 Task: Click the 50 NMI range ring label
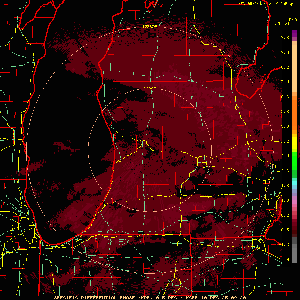click(150, 88)
